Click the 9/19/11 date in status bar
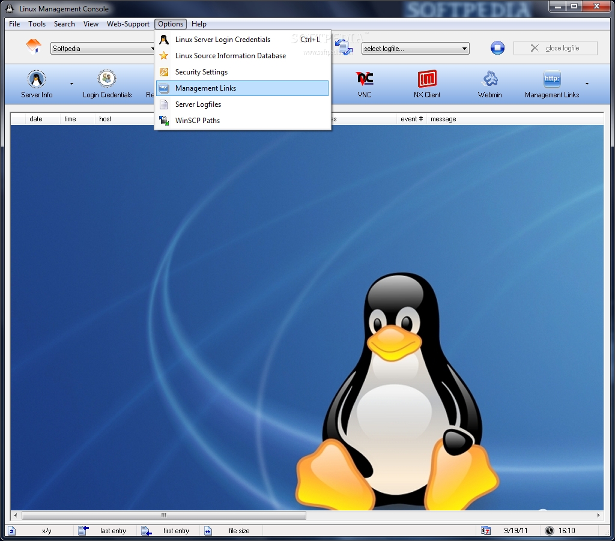Screen dimensions: 615x541 pyautogui.click(x=515, y=531)
